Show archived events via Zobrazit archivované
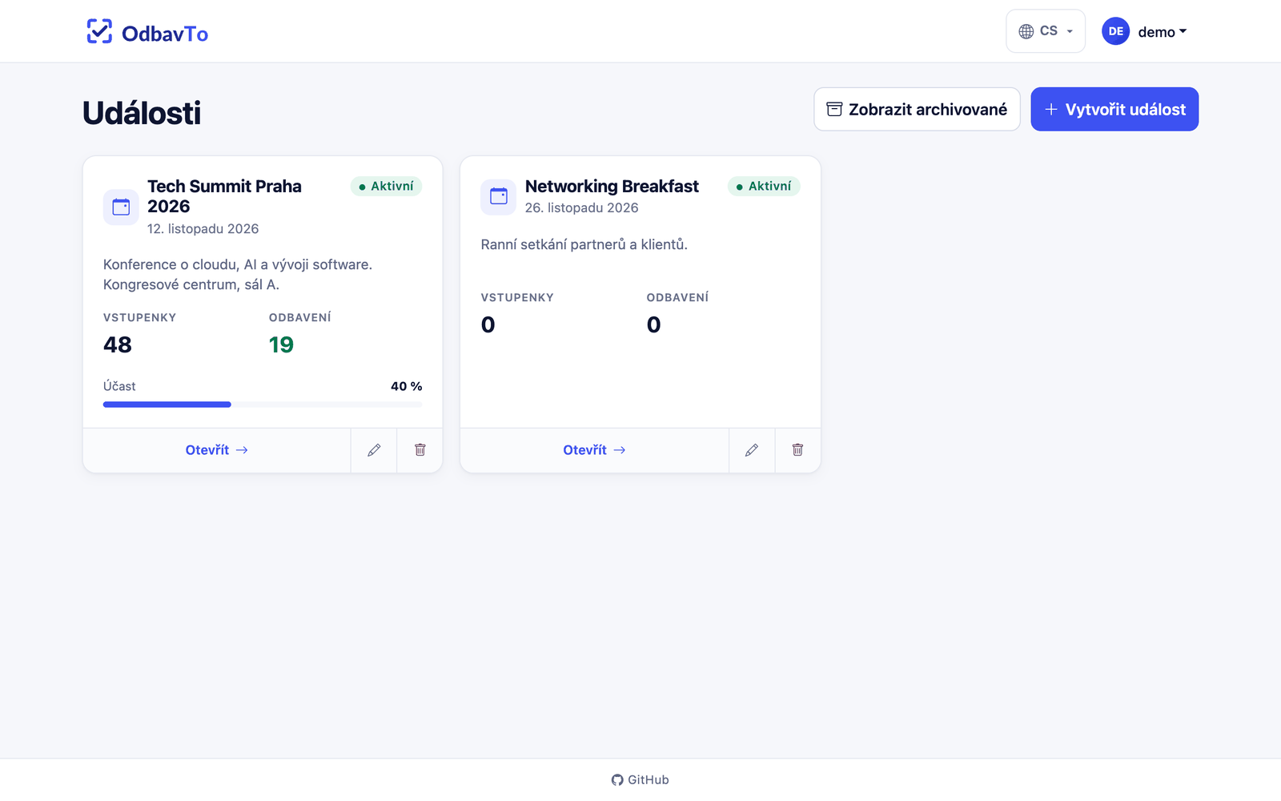1281x801 pixels. (x=917, y=109)
